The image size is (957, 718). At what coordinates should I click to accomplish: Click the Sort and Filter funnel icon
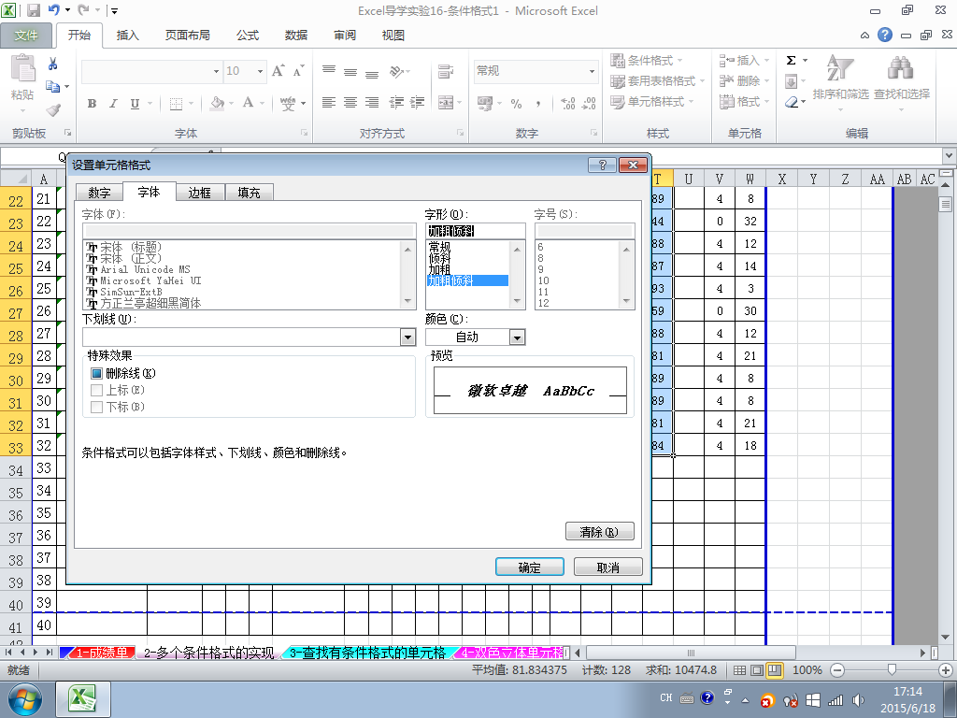coord(839,68)
